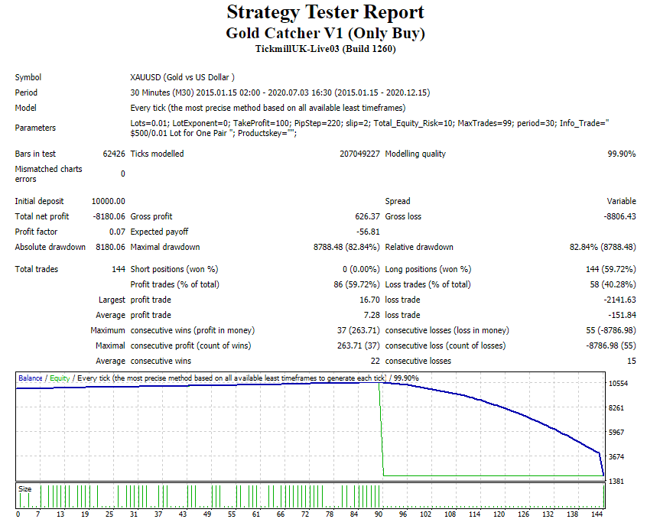Click the x-axis tick label 120
This screenshot has width=647, height=519.
tap(499, 514)
